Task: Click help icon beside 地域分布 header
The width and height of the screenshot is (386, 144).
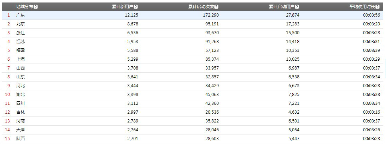Action: click(x=36, y=7)
